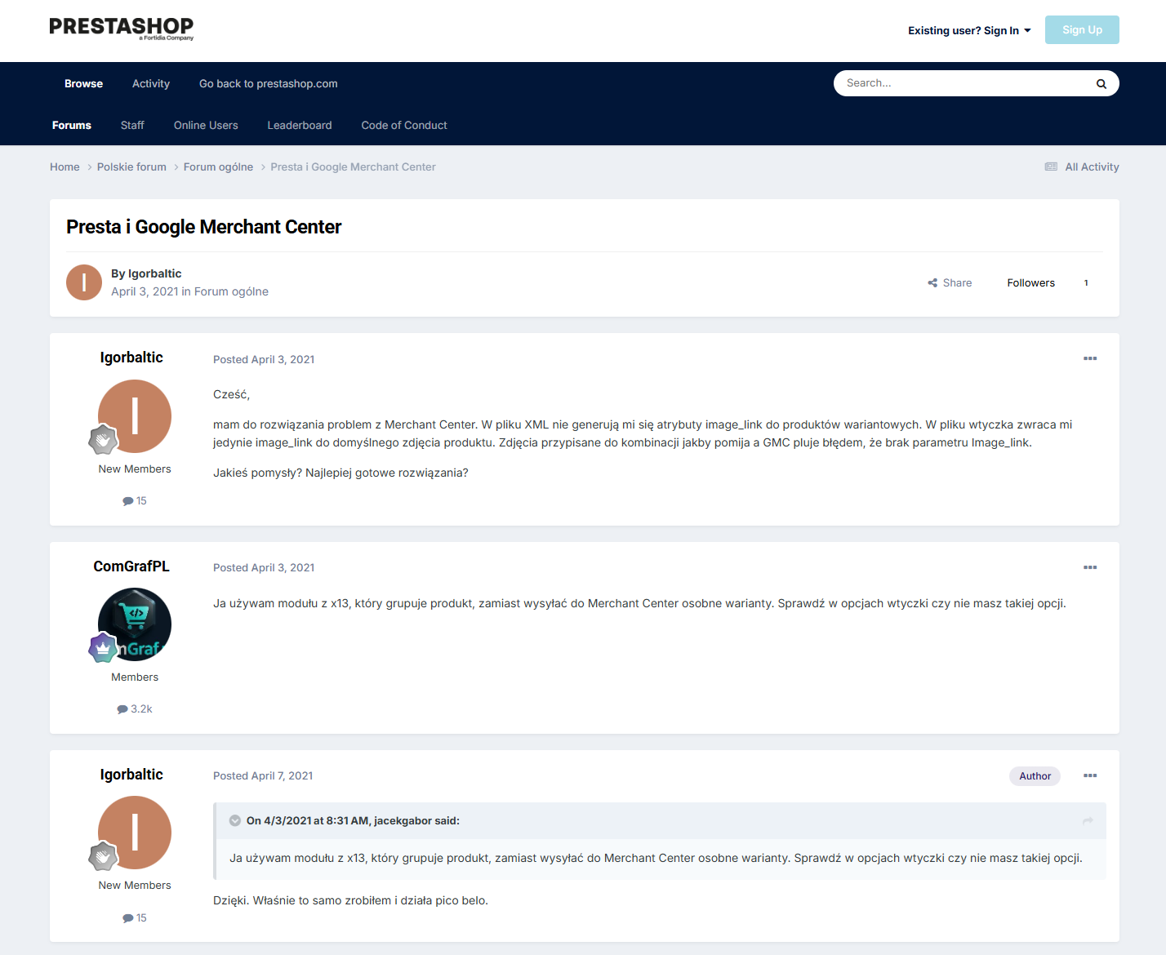1166x955 pixels.
Task: Open options menu on Igorbaltic's first post
Action: pos(1090,359)
